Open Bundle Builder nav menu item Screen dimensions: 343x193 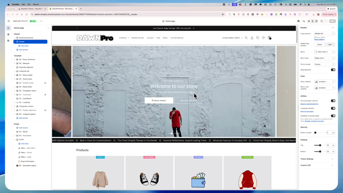(x=137, y=38)
